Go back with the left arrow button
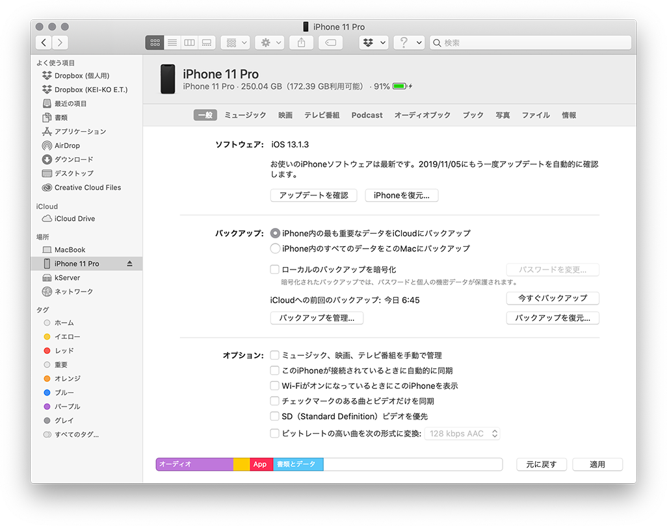 44,42
